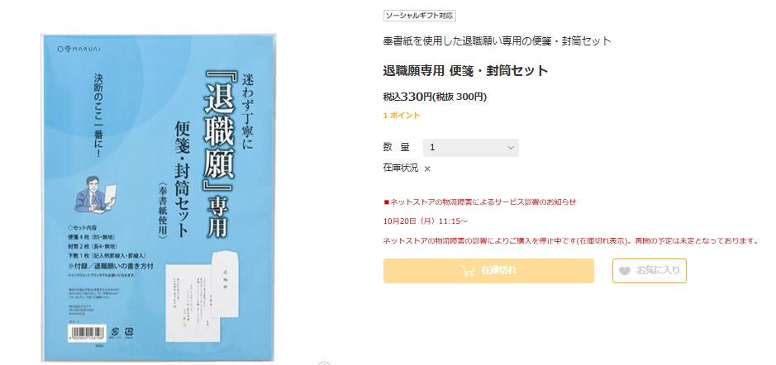This screenshot has width=776, height=365.
Task: Click the 1 ポイント points label
Action: pyautogui.click(x=402, y=116)
